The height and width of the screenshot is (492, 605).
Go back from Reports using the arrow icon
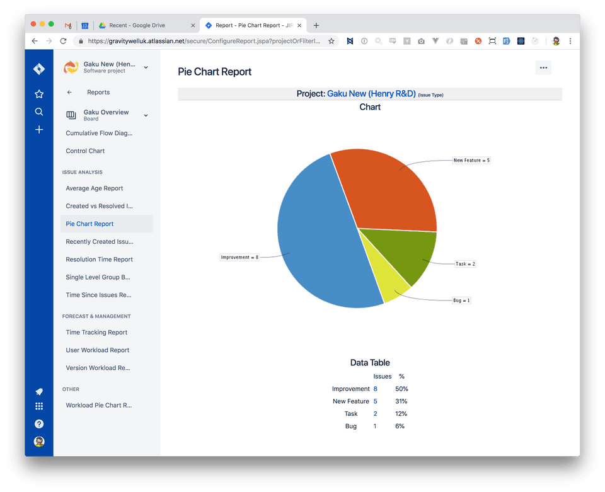point(69,91)
